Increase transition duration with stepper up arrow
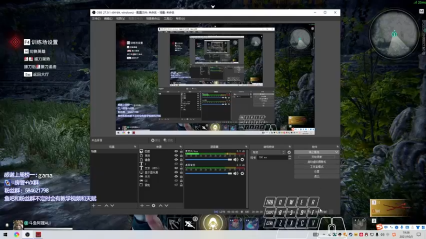Viewport: 426px width, 239px height. tap(290, 156)
